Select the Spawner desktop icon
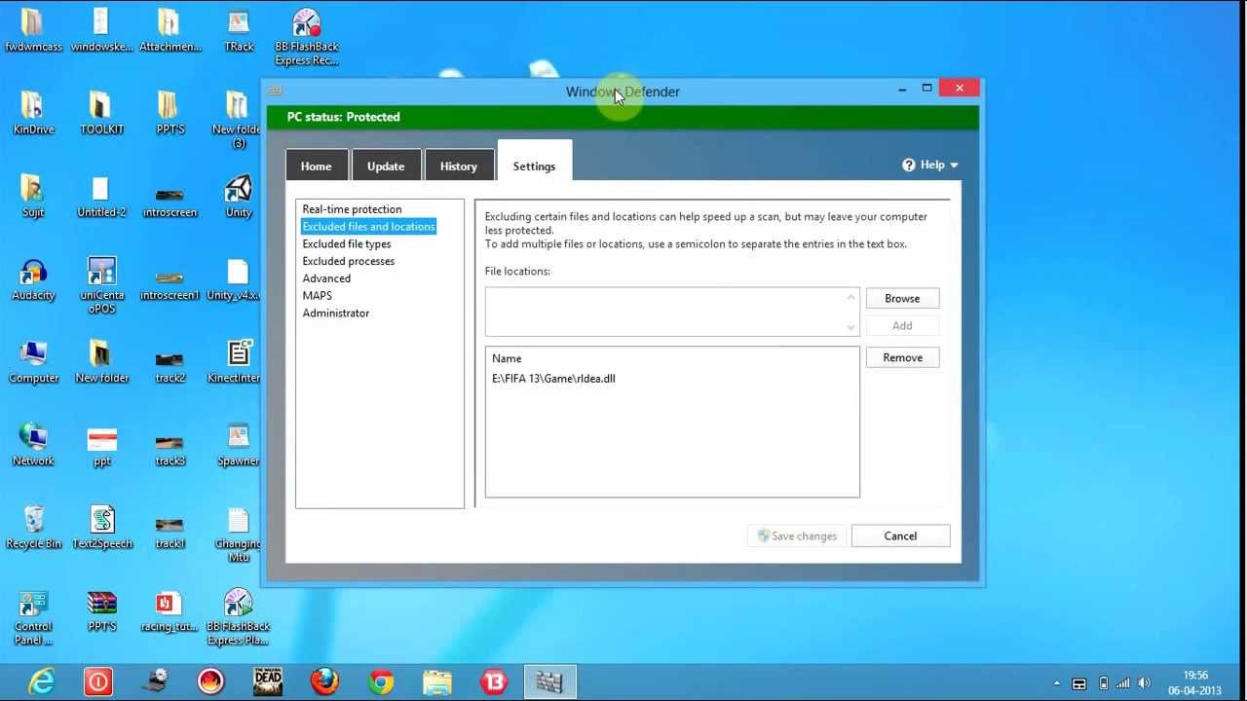This screenshot has height=701, width=1247. [x=239, y=445]
